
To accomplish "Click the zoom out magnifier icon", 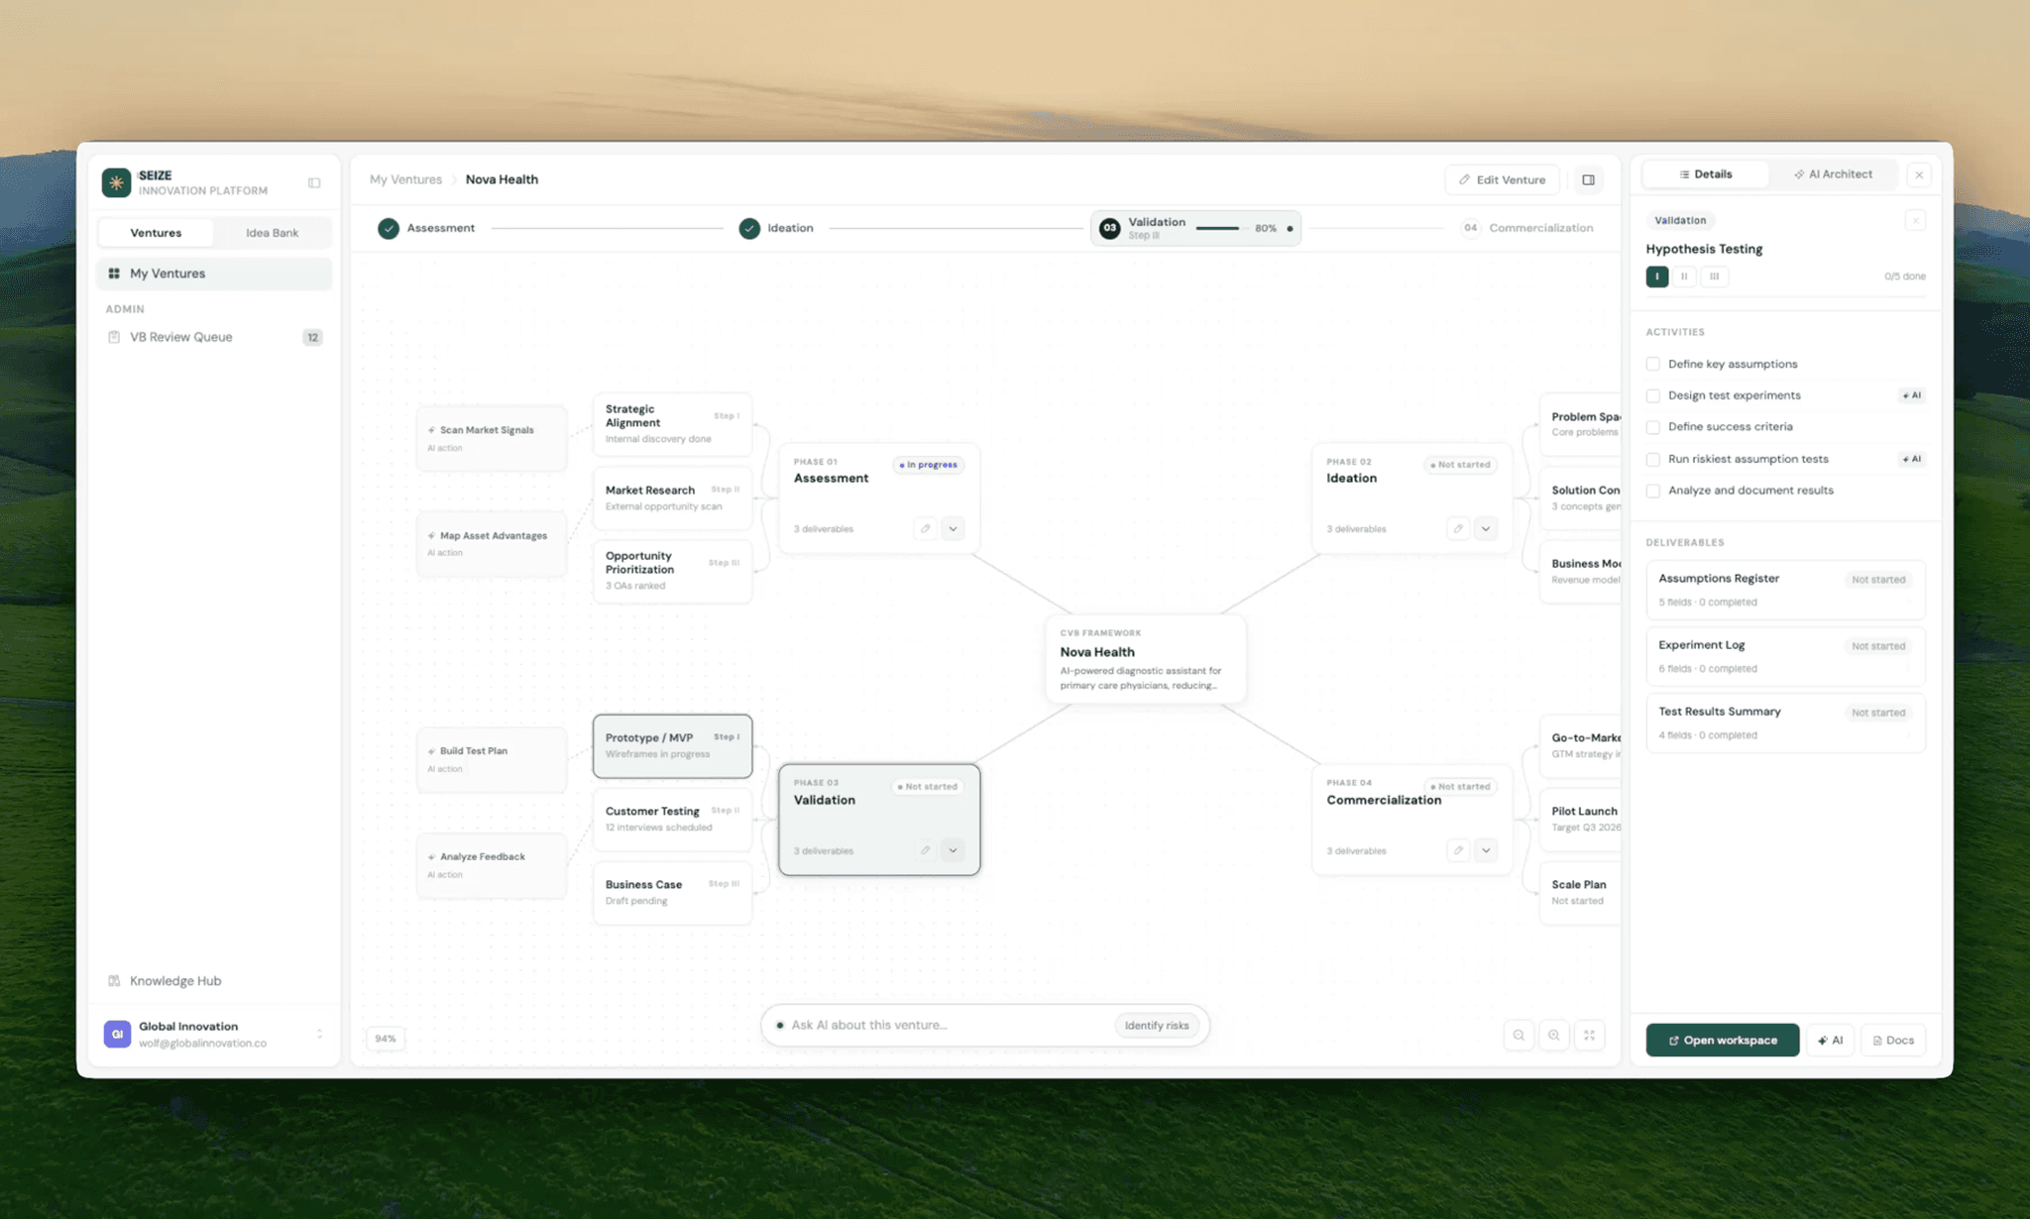I will pyautogui.click(x=1519, y=1036).
